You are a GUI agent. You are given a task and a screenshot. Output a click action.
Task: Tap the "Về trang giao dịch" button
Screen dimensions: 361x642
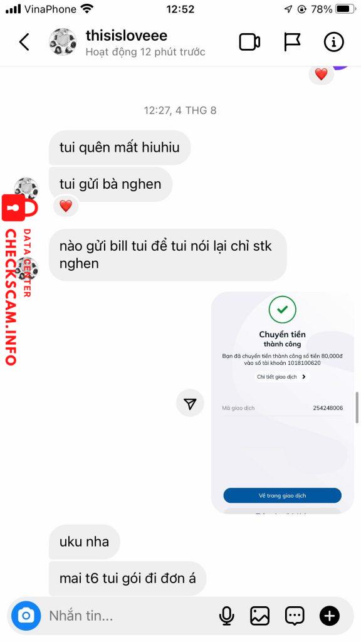pos(283,495)
